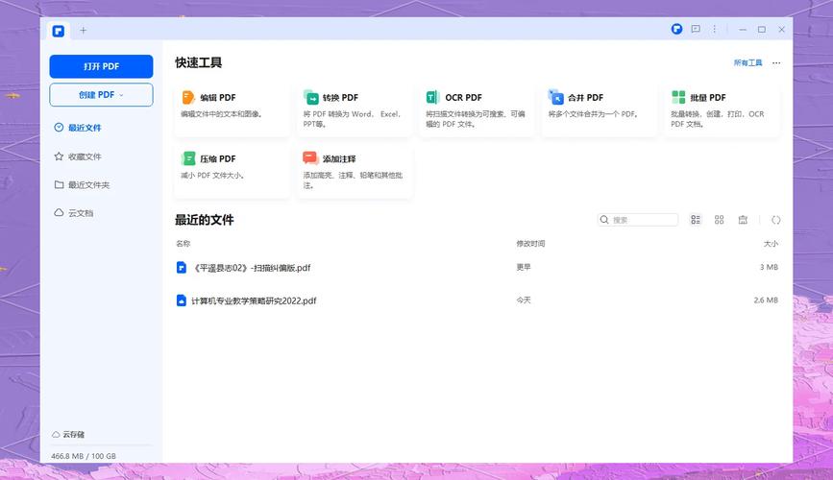The image size is (833, 480).
Task: Open the 批量 PDF card title
Action: (x=708, y=98)
